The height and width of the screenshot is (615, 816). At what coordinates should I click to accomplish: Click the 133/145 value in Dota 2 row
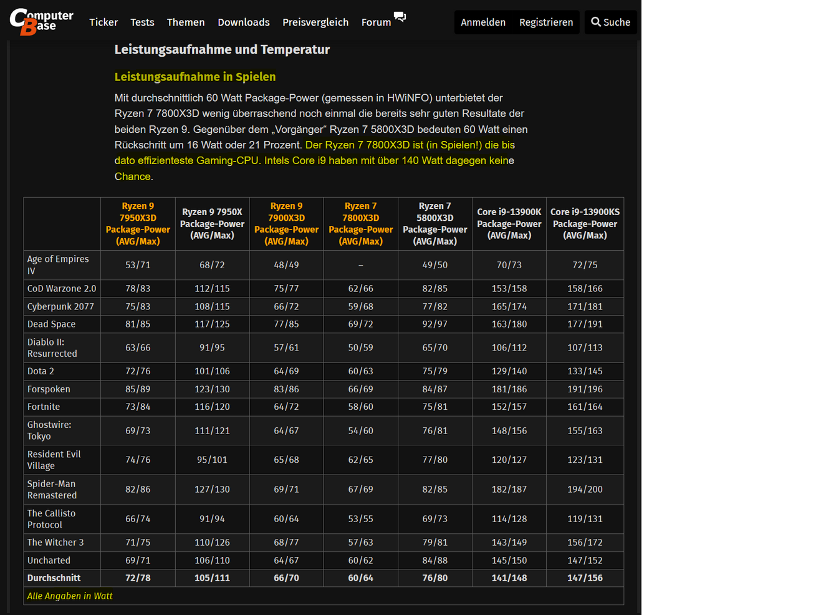pyautogui.click(x=585, y=371)
